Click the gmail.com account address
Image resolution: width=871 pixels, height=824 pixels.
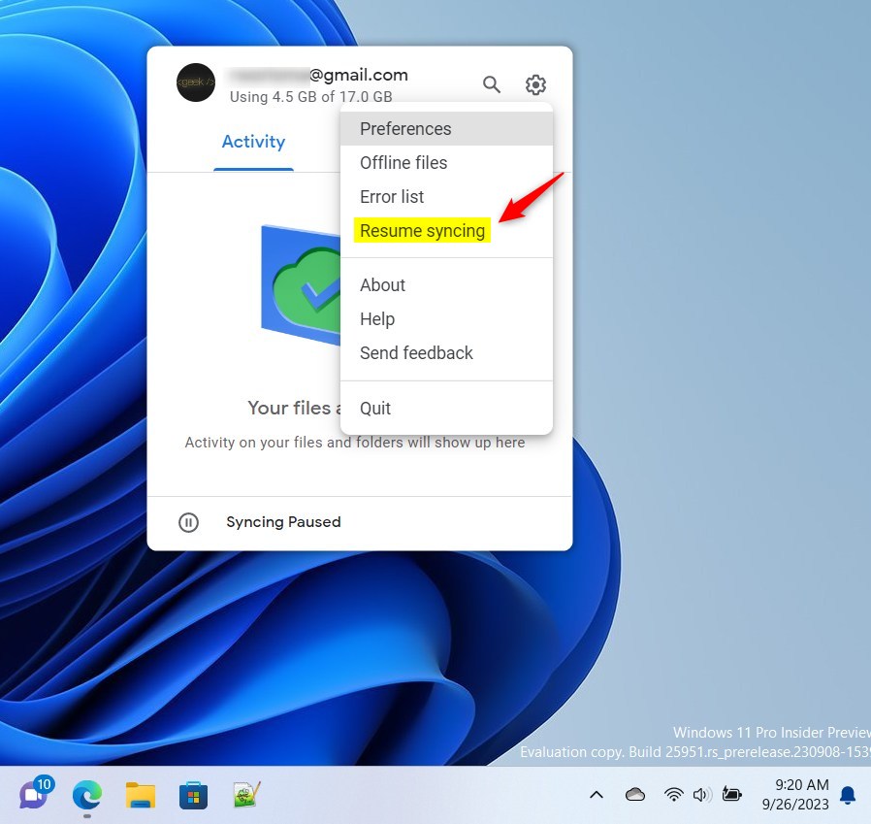pos(316,75)
